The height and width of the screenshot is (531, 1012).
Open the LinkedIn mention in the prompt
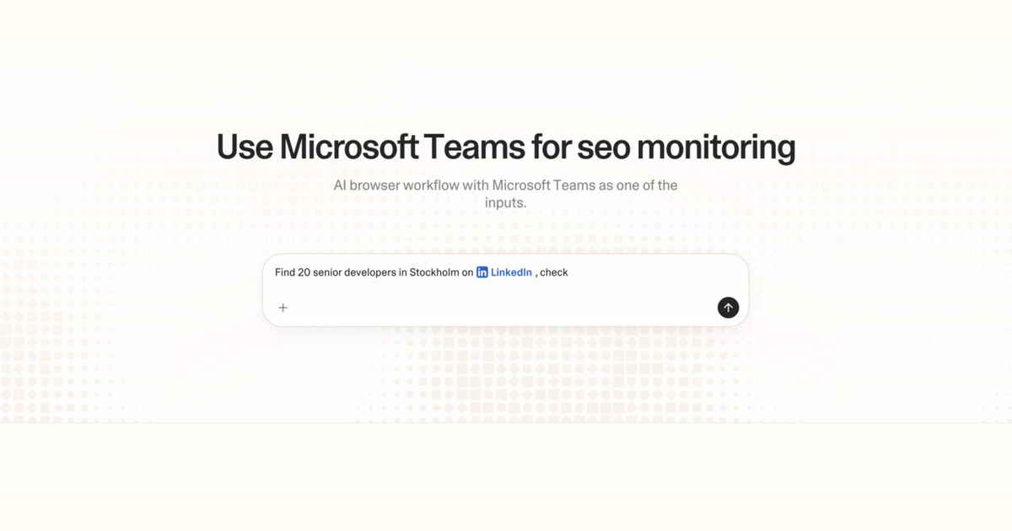504,272
